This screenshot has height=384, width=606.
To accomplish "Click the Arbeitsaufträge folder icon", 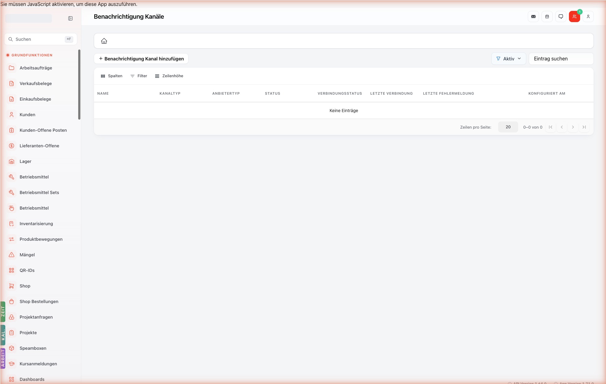I will coord(12,68).
